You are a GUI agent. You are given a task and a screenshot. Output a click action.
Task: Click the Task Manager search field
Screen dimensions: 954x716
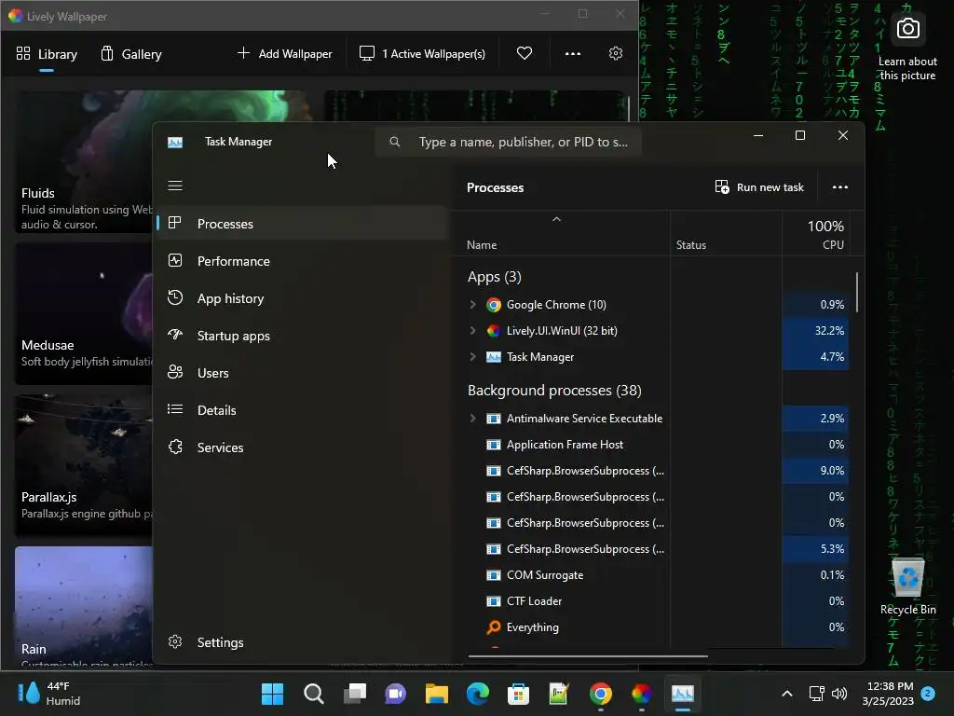point(508,142)
